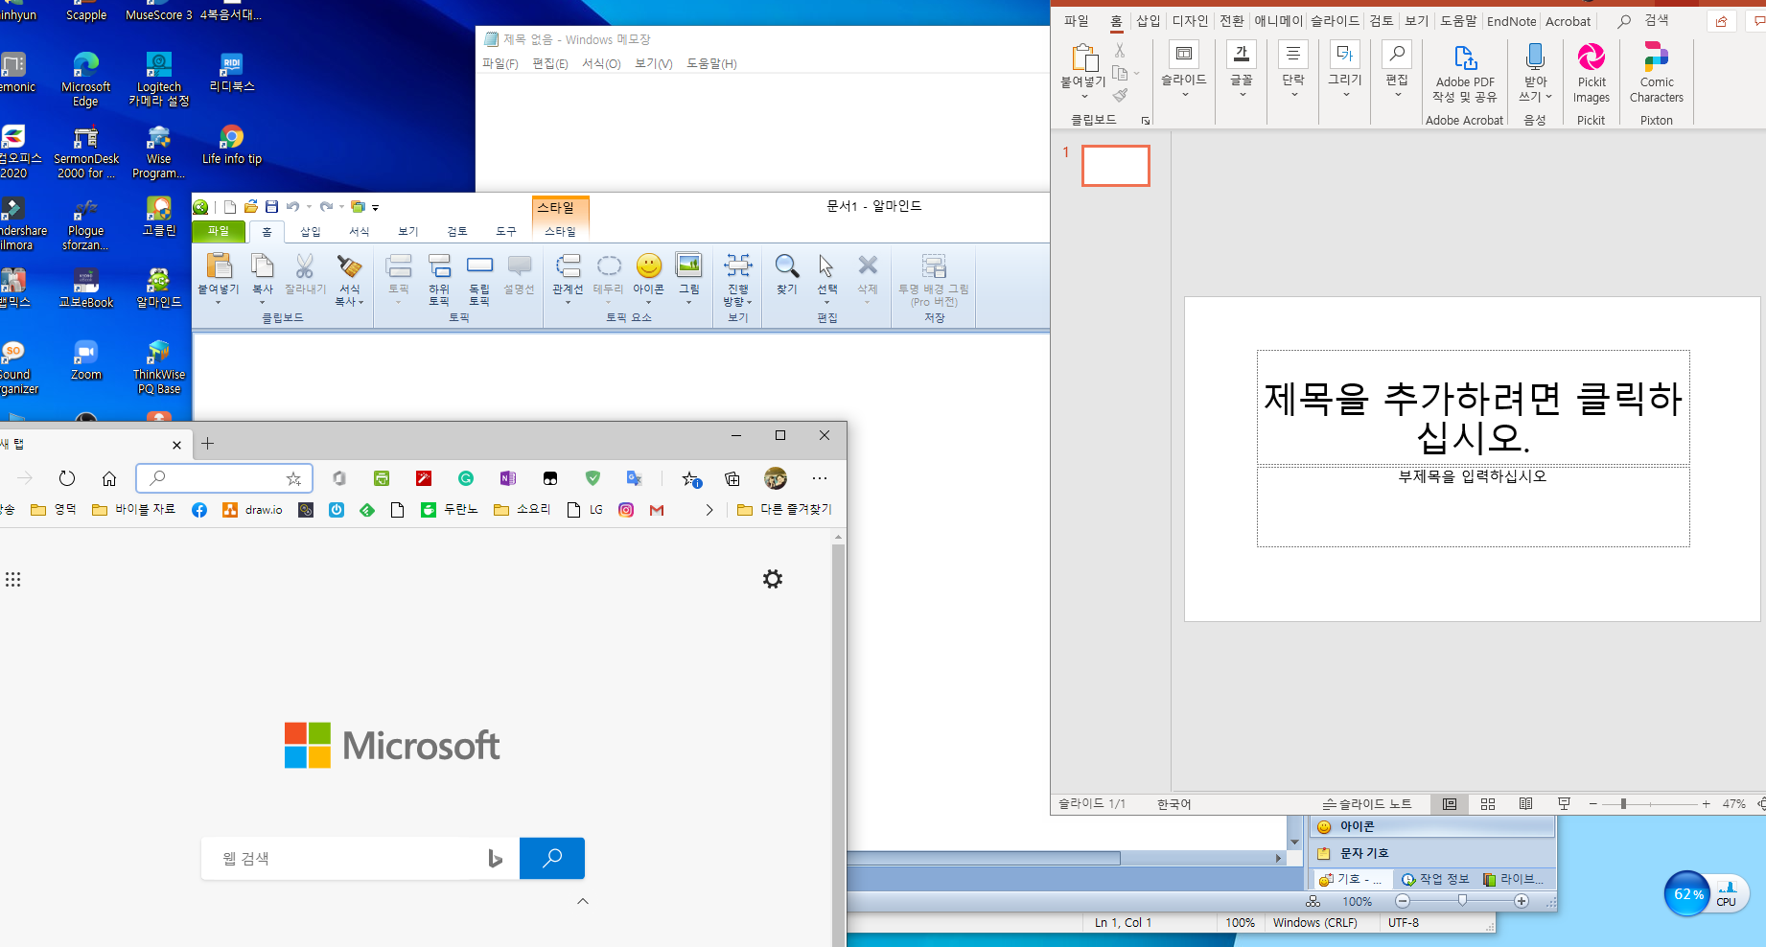1766x947 pixels.
Task: Open 애니메이션 tab in PowerPoint
Action: click(1279, 21)
